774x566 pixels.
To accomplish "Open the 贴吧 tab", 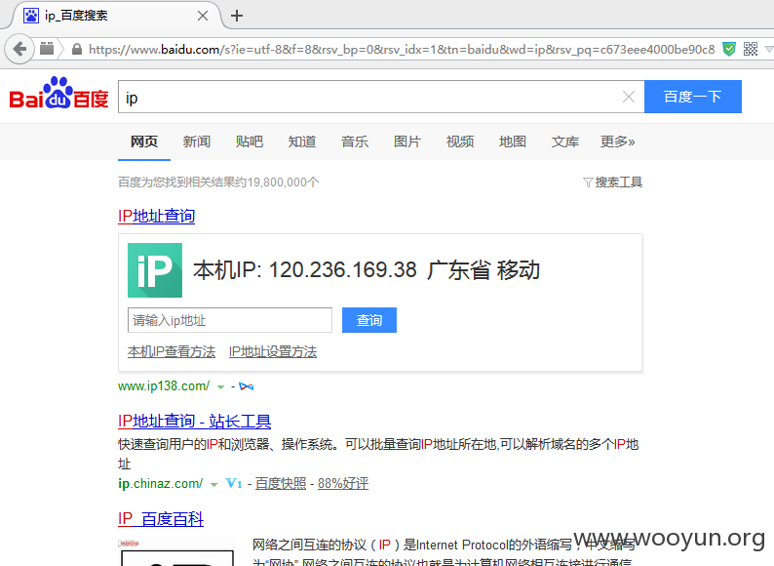I will (x=250, y=141).
